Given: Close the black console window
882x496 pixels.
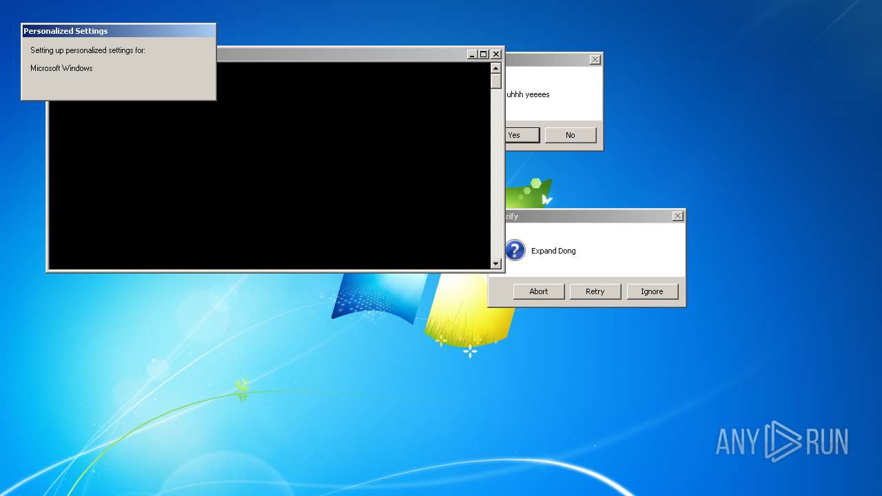Looking at the screenshot, I should coord(495,54).
